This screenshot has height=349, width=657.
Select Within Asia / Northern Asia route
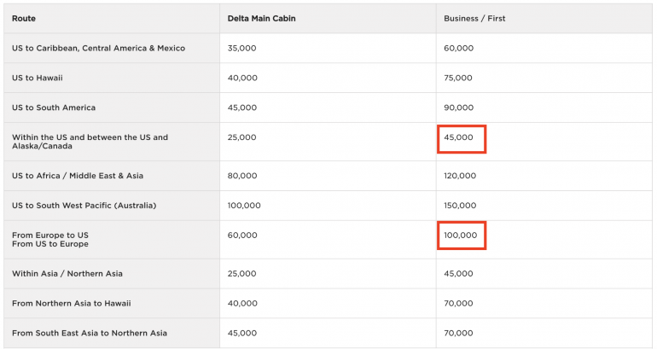point(67,274)
